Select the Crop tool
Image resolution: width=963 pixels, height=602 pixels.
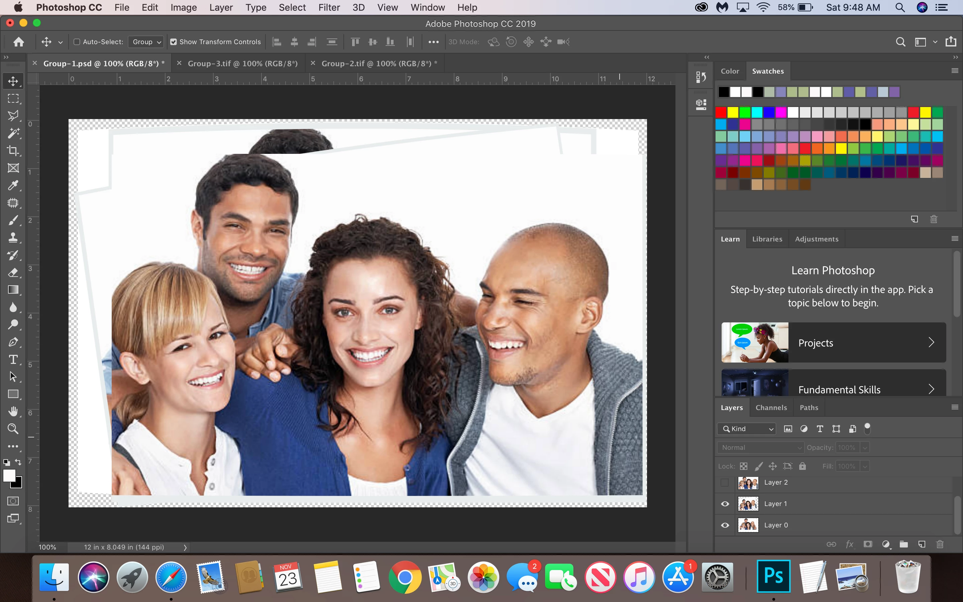(x=13, y=150)
